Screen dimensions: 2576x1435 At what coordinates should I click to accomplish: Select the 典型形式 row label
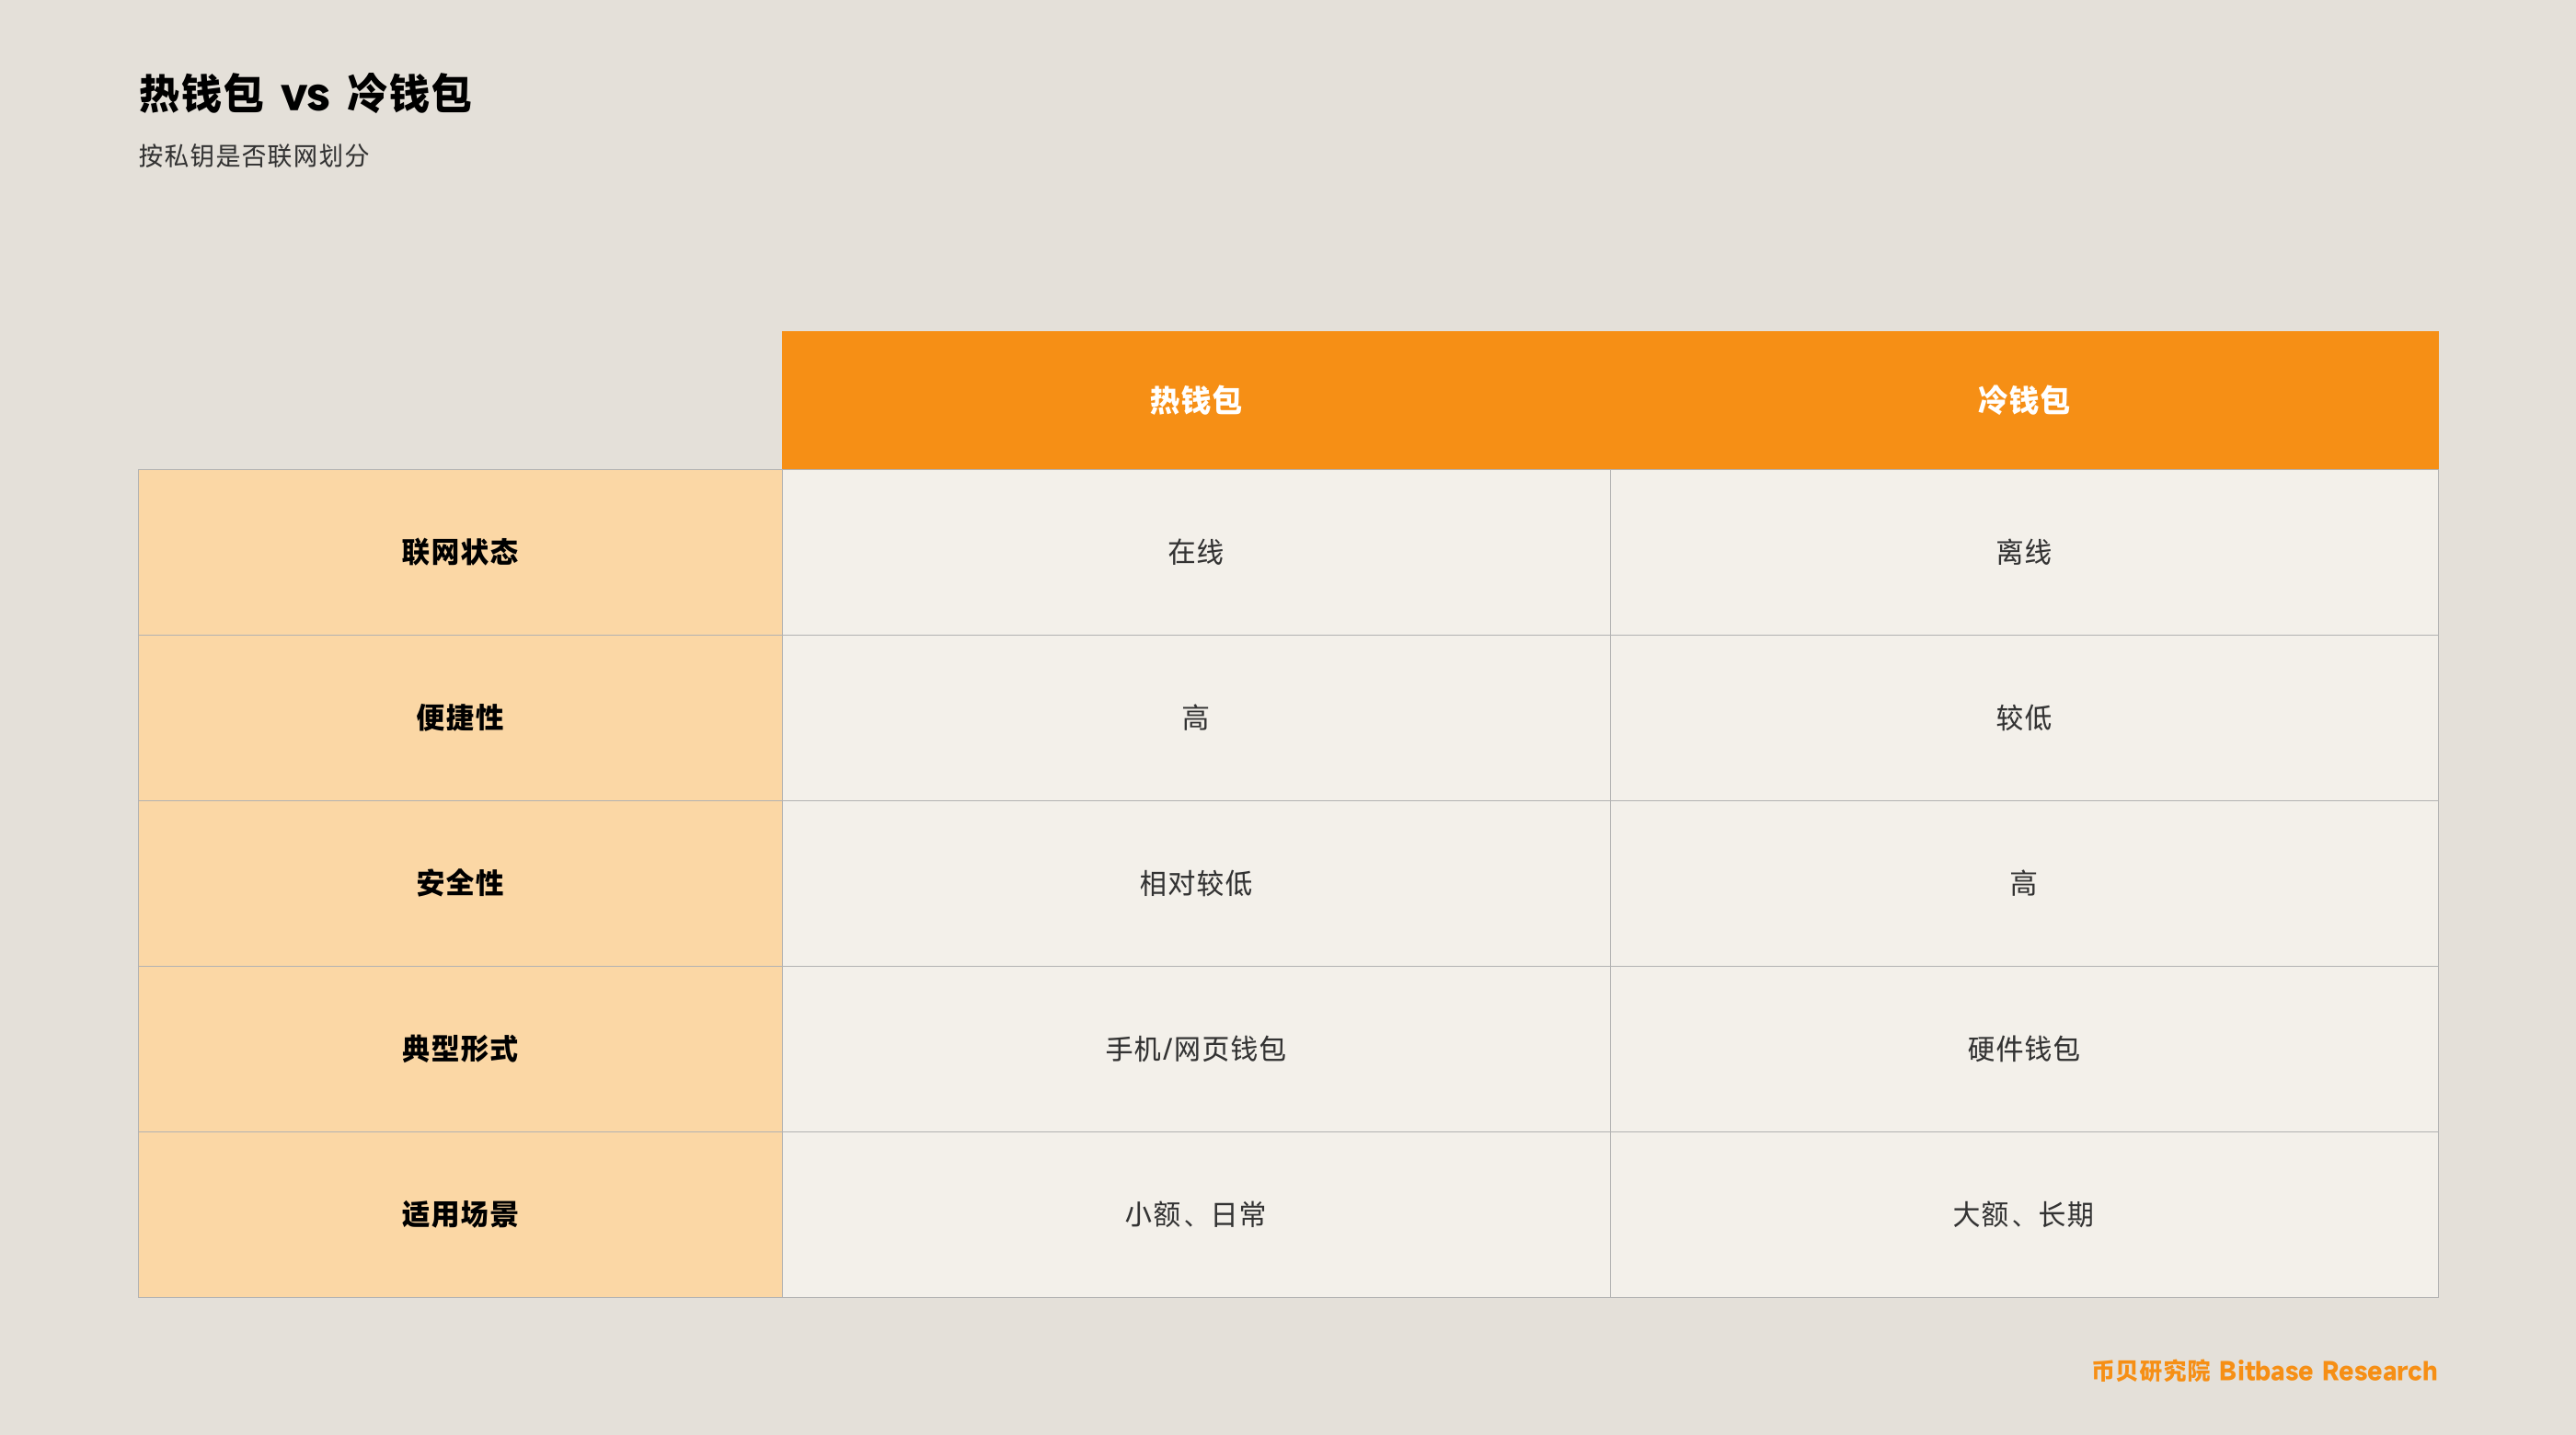[460, 1049]
